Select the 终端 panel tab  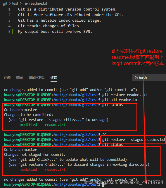(54, 78)
